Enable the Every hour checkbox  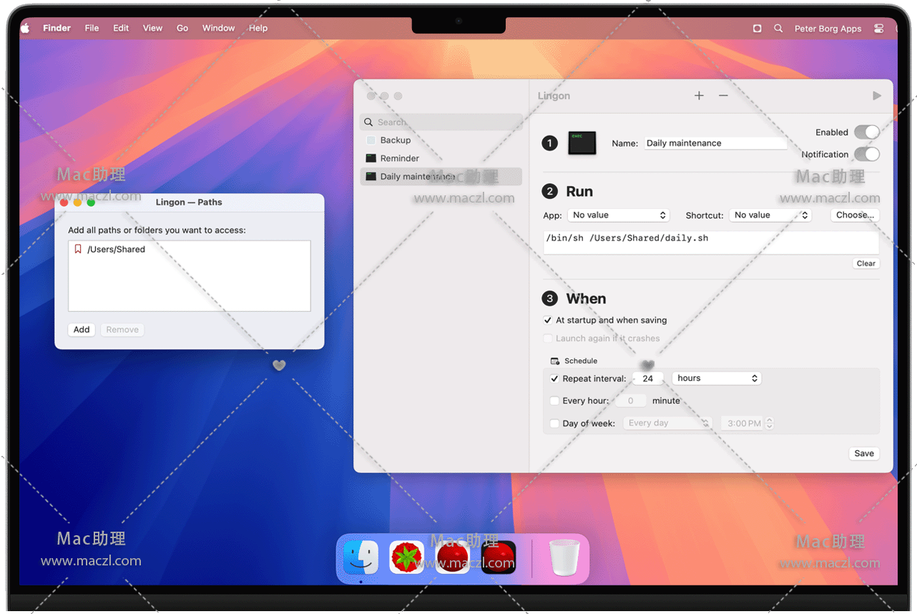tap(554, 401)
